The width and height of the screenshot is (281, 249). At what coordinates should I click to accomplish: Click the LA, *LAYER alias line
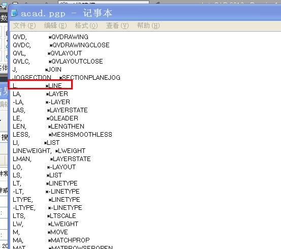(x=40, y=94)
